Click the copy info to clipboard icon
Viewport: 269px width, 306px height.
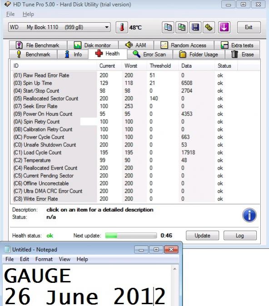click(x=168, y=27)
